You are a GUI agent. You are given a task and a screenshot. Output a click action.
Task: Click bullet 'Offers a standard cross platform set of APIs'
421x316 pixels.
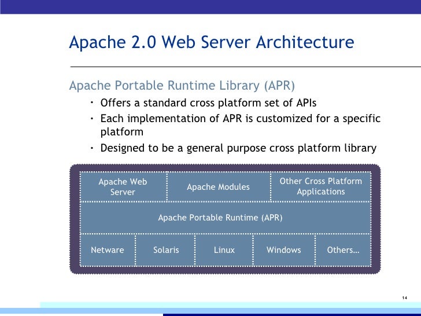(x=208, y=103)
